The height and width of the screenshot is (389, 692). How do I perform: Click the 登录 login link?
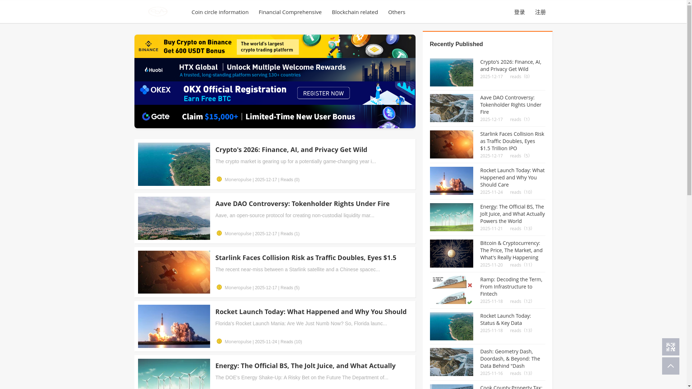coord(519,12)
